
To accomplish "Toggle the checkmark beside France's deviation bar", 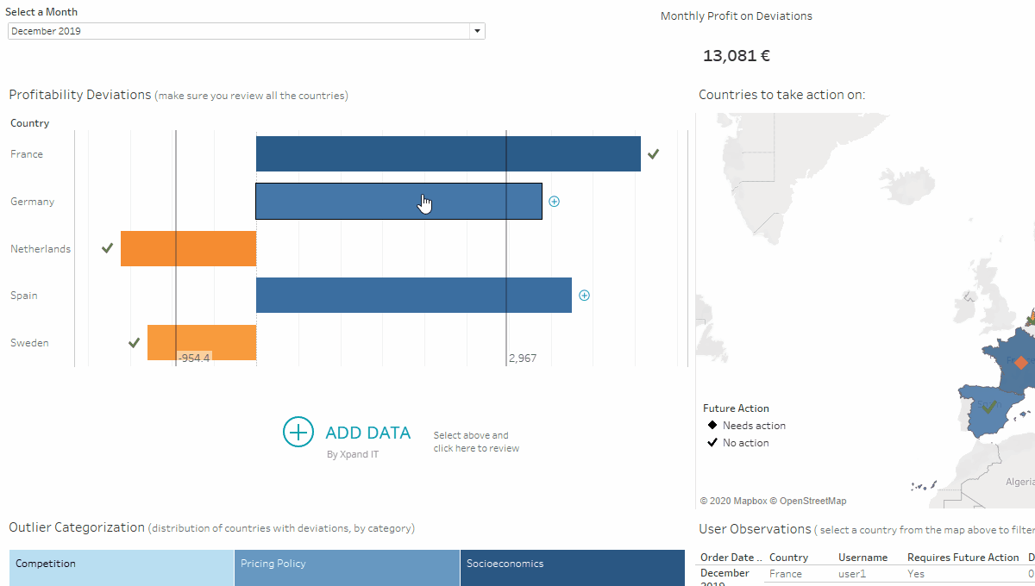I will tap(653, 153).
